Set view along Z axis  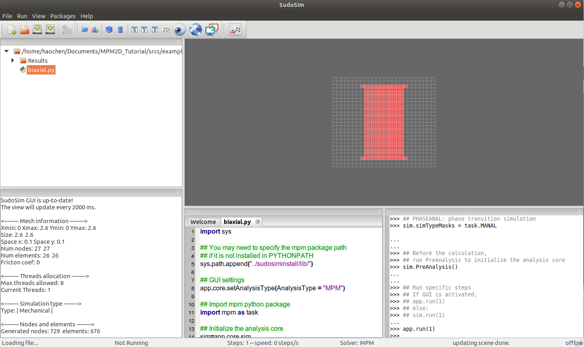(x=155, y=30)
